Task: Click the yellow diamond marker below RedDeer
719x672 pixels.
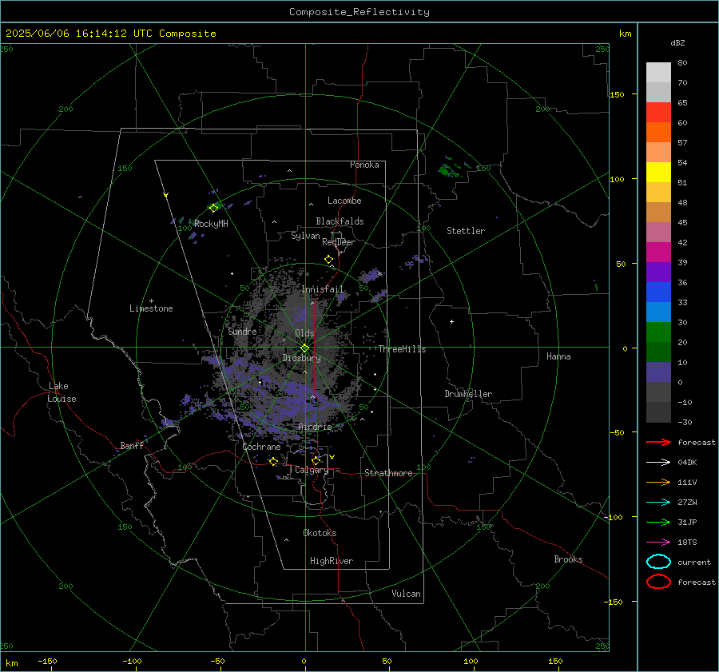Action: 329,260
